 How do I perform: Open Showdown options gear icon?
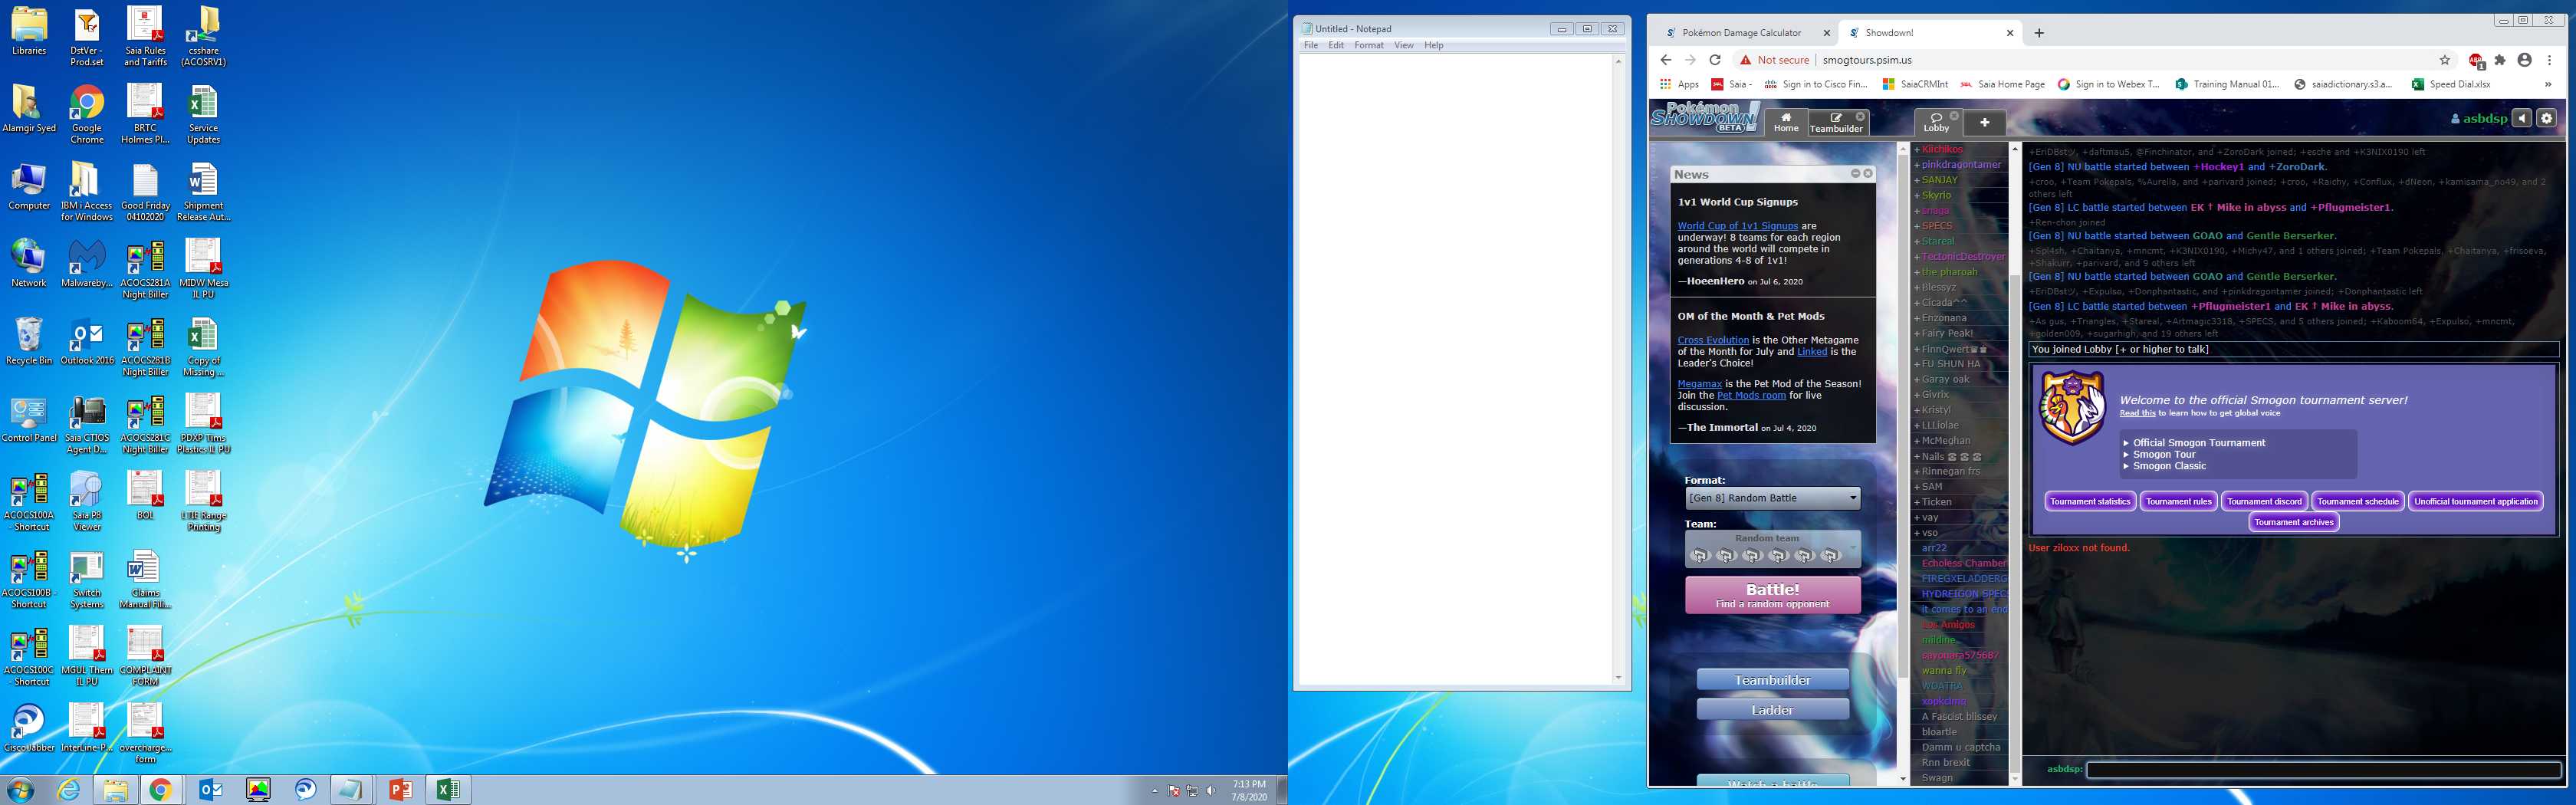[2546, 118]
